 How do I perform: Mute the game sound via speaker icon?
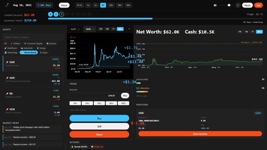(x=215, y=5)
